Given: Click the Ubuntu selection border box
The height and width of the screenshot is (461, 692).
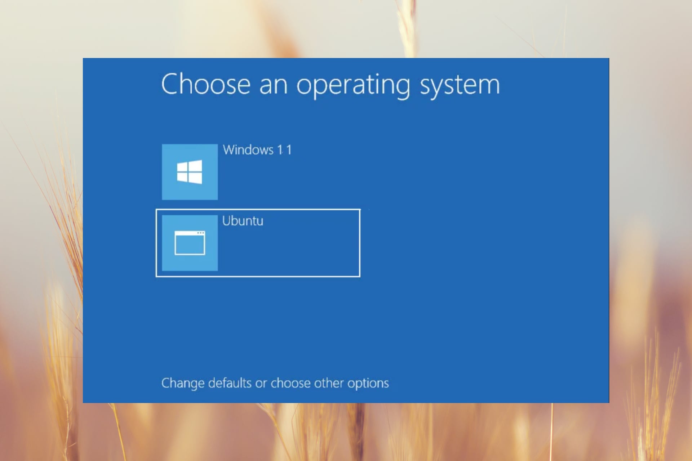Looking at the screenshot, I should point(258,242).
